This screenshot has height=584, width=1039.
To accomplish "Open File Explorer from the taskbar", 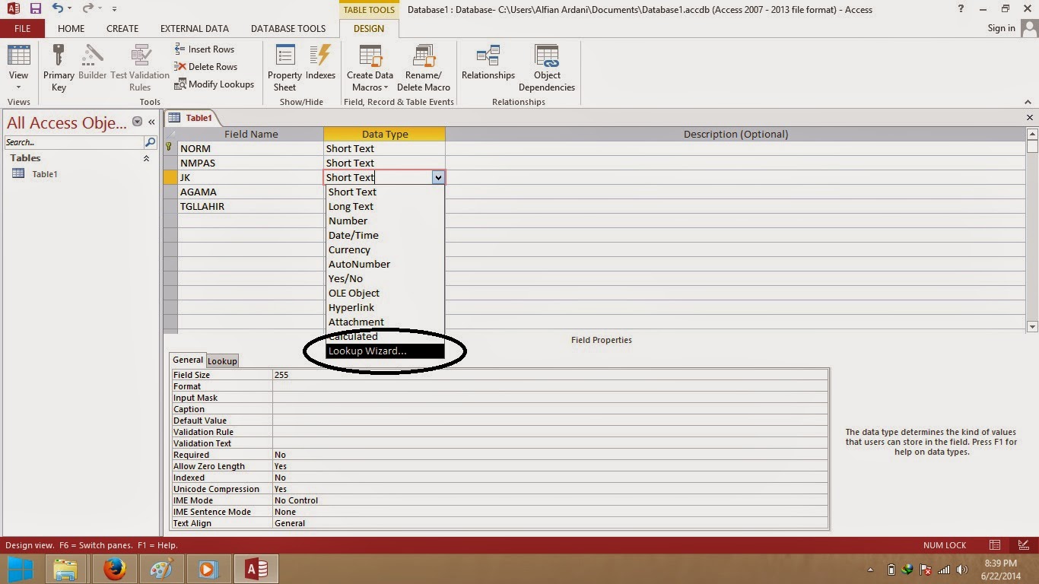I will [x=66, y=569].
